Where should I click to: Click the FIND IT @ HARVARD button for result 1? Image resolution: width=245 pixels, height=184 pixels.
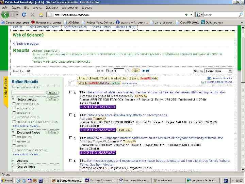point(98,107)
